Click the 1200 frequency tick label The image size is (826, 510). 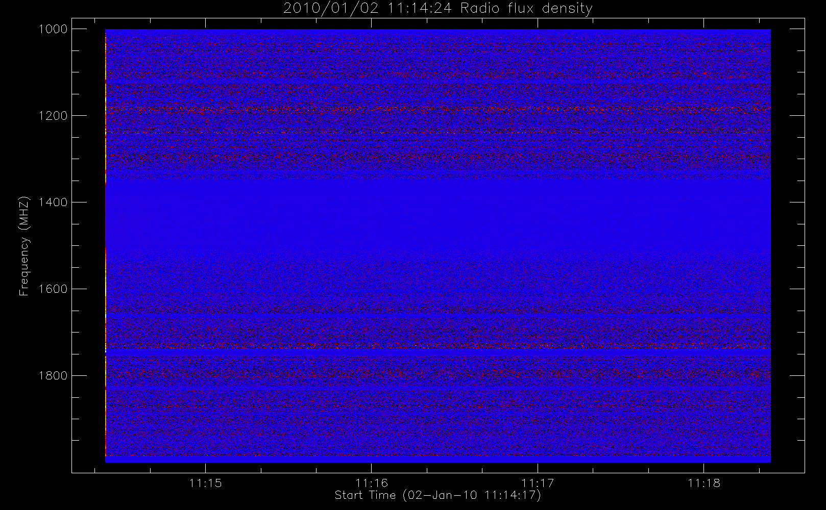pos(53,116)
